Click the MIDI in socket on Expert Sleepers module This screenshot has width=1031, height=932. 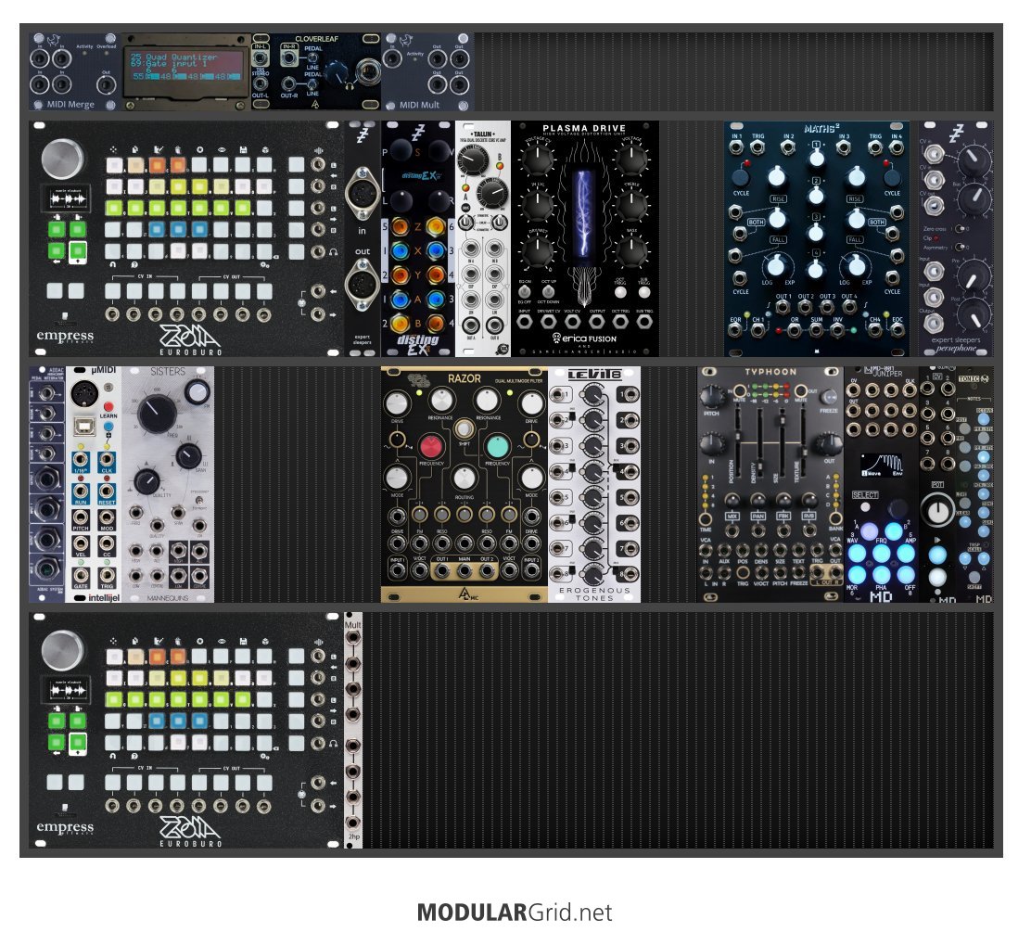pyautogui.click(x=362, y=196)
